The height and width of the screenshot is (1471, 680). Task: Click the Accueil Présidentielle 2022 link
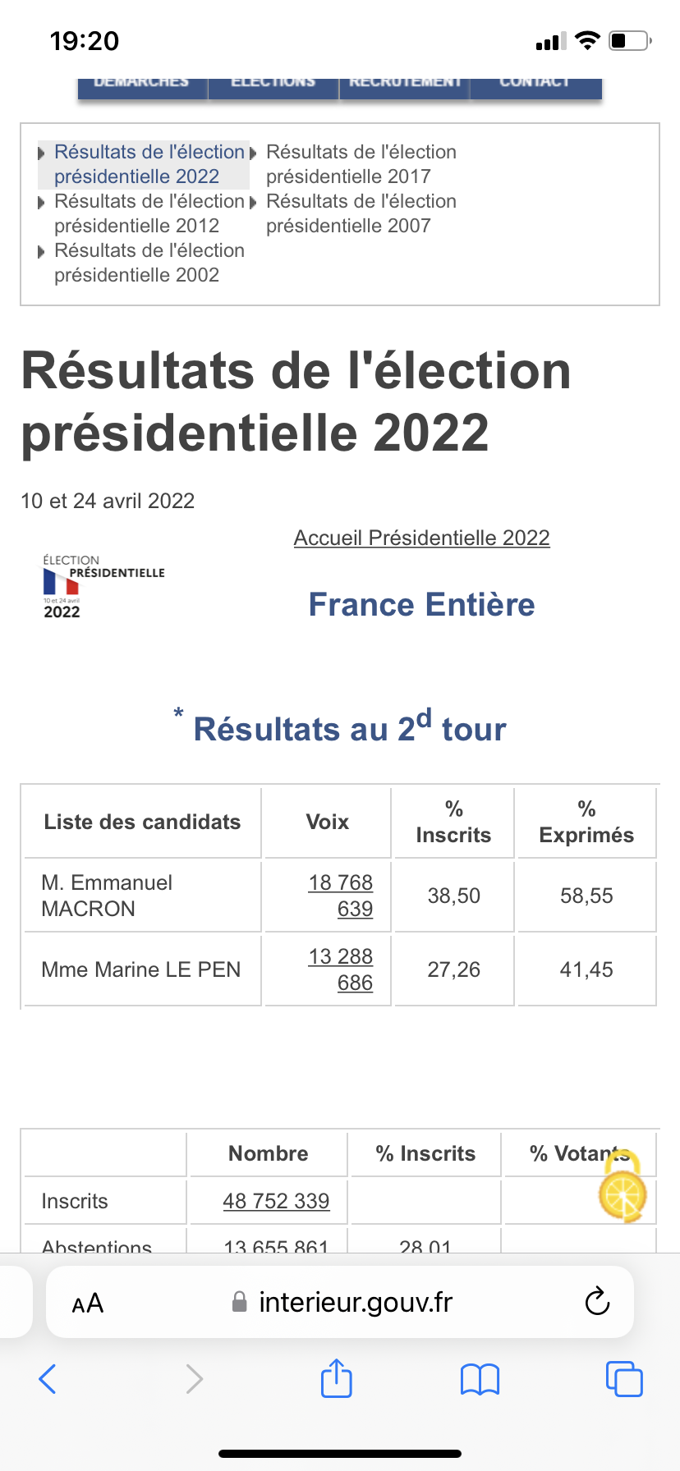point(421,538)
